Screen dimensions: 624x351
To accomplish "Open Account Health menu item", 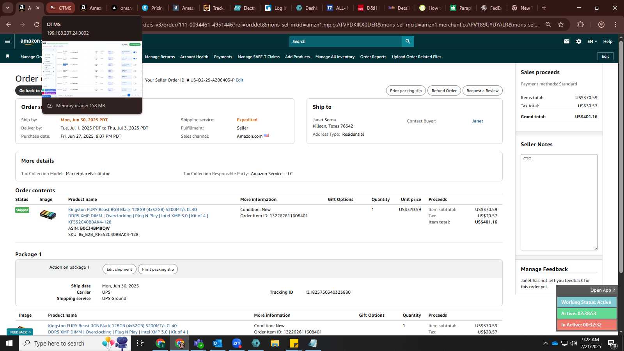I will [194, 57].
